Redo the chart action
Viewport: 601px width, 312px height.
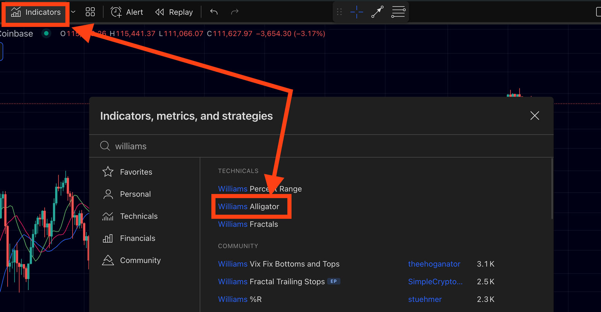click(235, 12)
